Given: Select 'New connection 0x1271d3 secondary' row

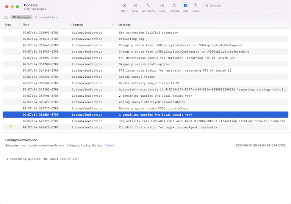Looking at the screenshot, I should [x=145, y=33].
